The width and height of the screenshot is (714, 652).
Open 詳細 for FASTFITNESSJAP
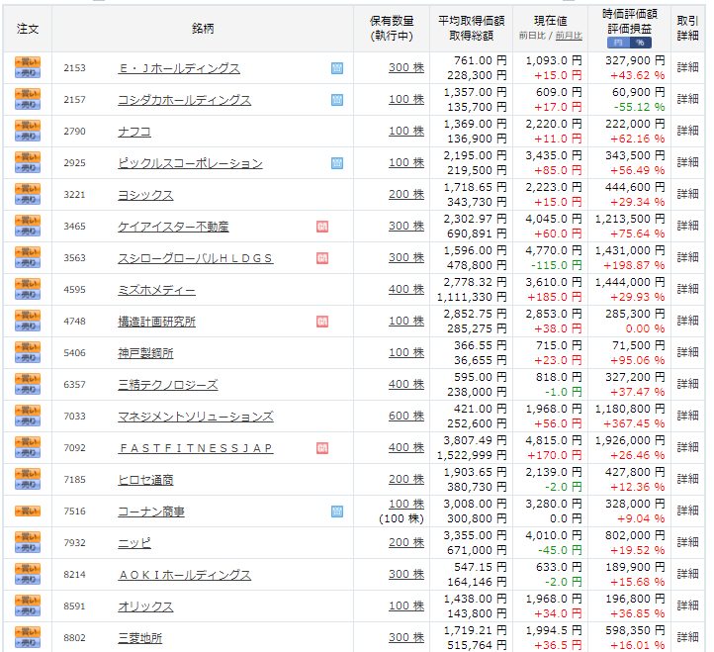[687, 447]
